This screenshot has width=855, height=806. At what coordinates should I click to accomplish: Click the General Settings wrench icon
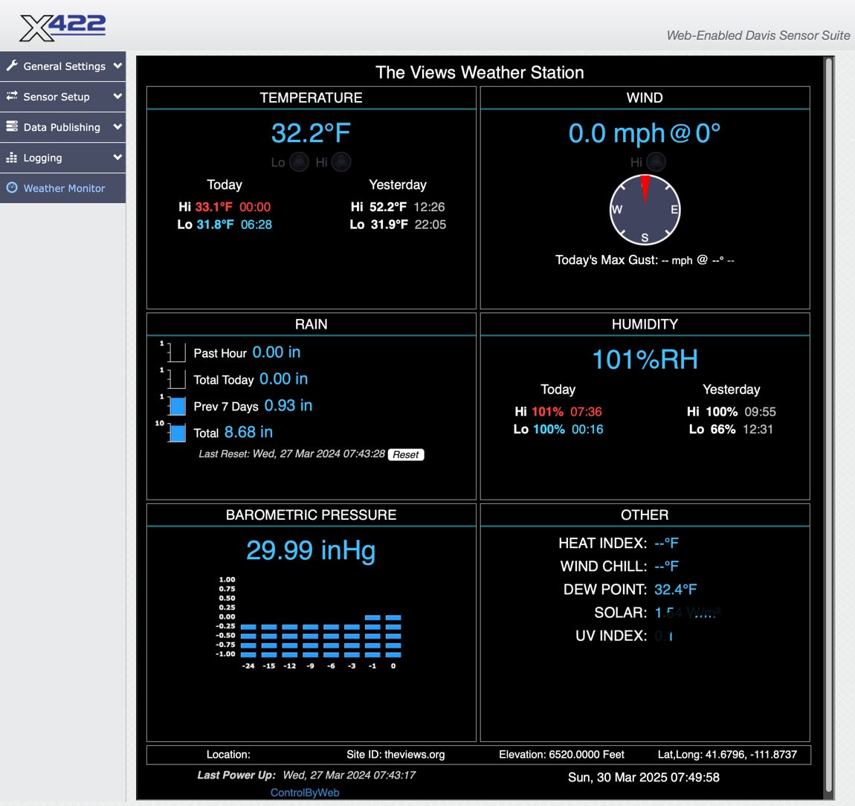pyautogui.click(x=12, y=66)
